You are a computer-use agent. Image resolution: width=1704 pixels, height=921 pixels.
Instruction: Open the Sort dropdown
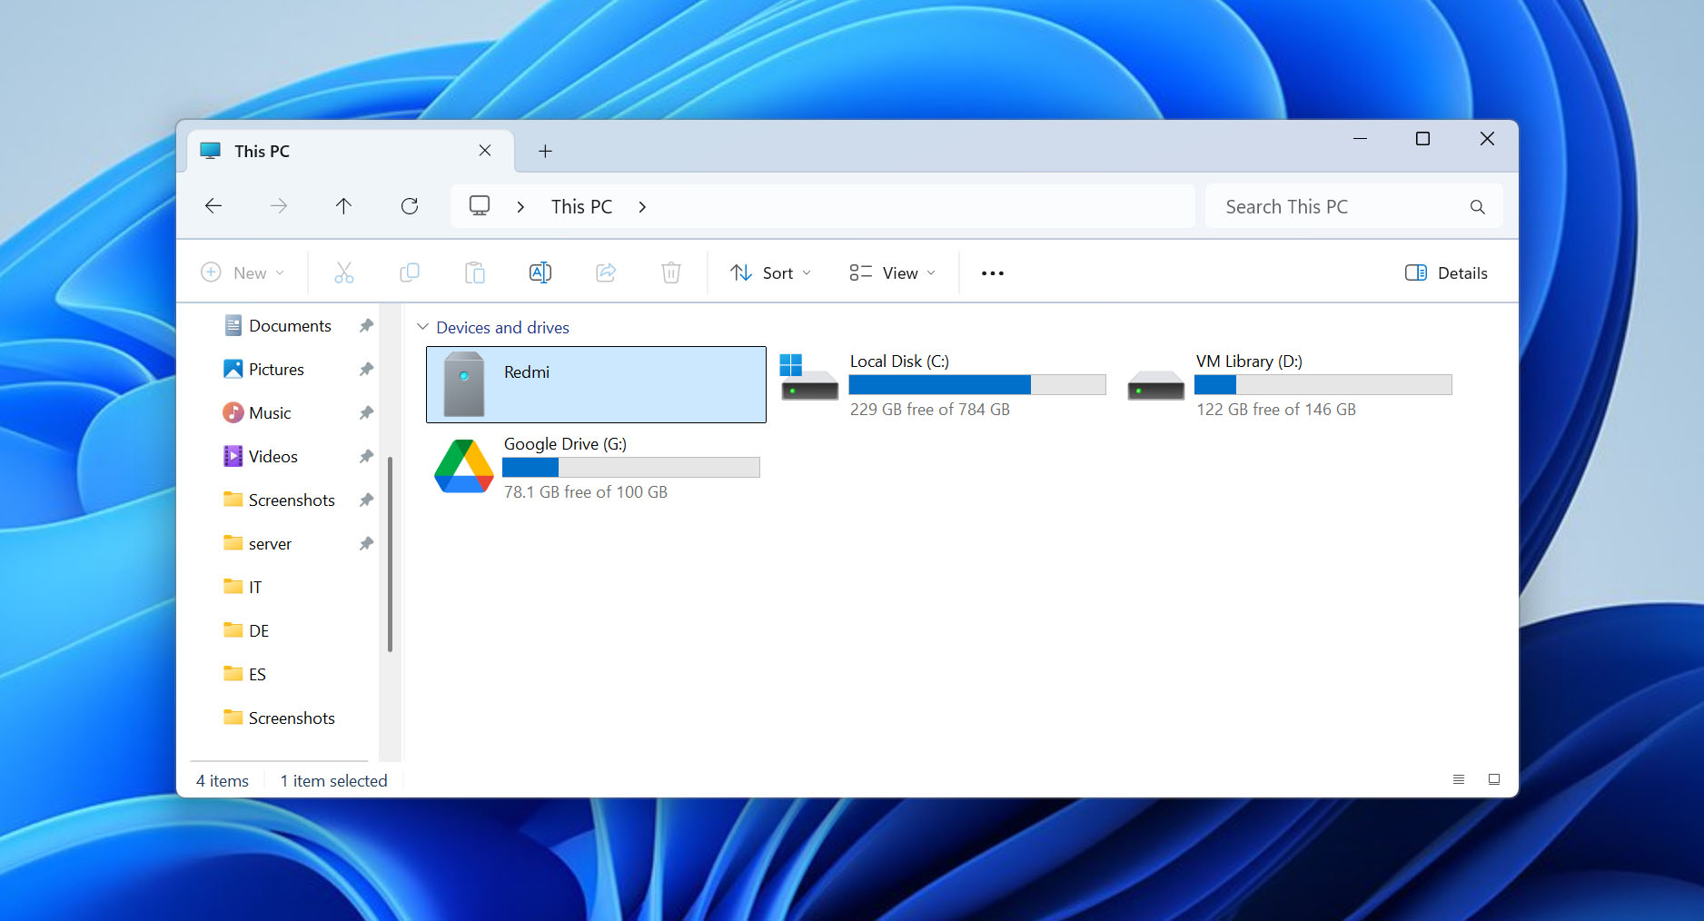[769, 272]
